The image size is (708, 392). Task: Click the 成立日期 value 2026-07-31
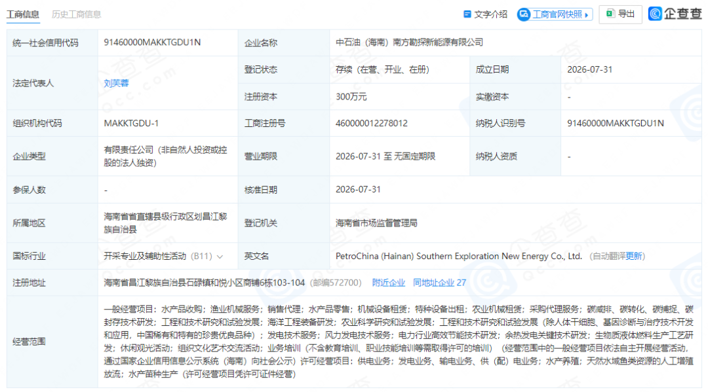pyautogui.click(x=590, y=69)
